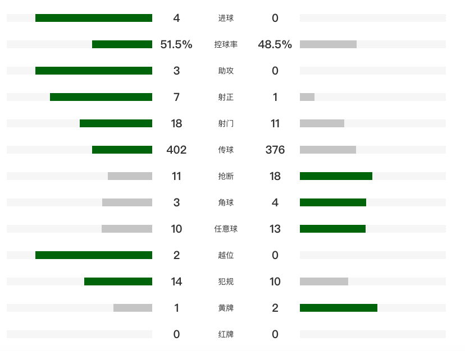Screen dimensions: 465x351
Task: Click the 红牌 red cards label
Action: (226, 334)
